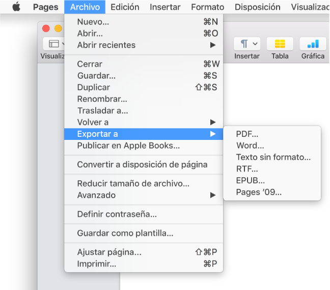This screenshot has height=290, width=330.
Task: Expand the Avanzado submenu
Action: point(144,195)
